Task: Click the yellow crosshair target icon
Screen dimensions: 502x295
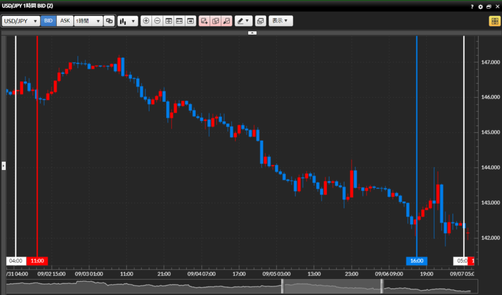Action: click(494, 21)
